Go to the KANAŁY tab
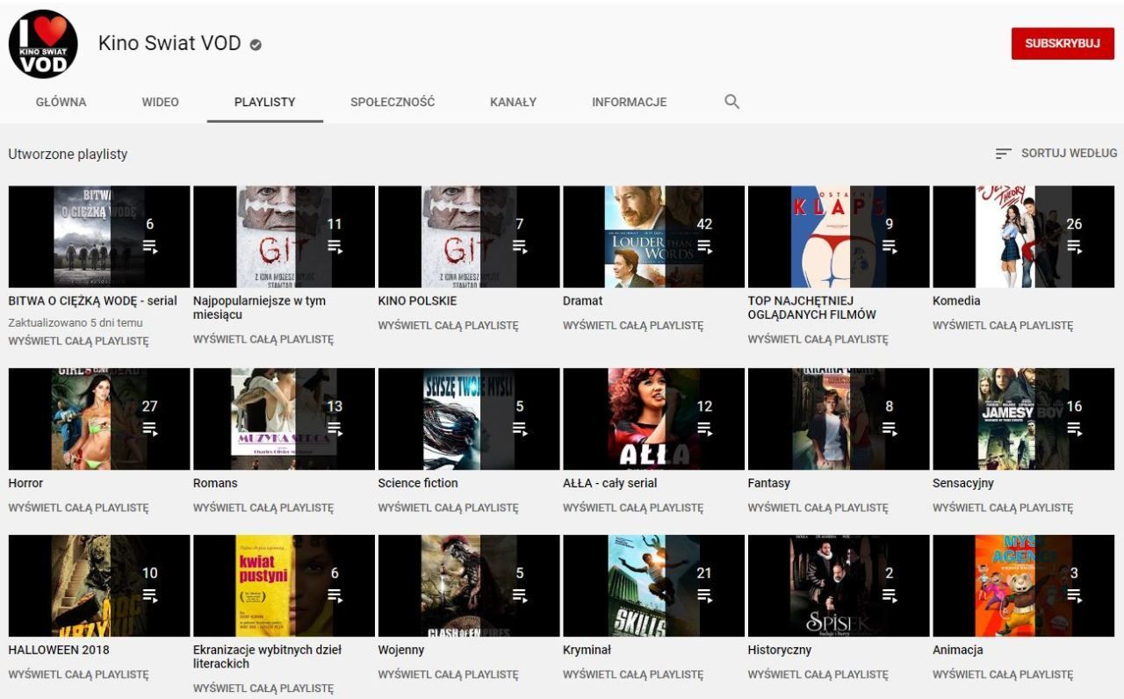 click(513, 102)
